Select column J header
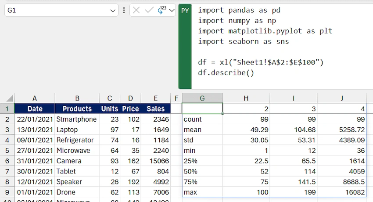Image resolution: width=373 pixels, height=202 pixels. tap(342, 98)
